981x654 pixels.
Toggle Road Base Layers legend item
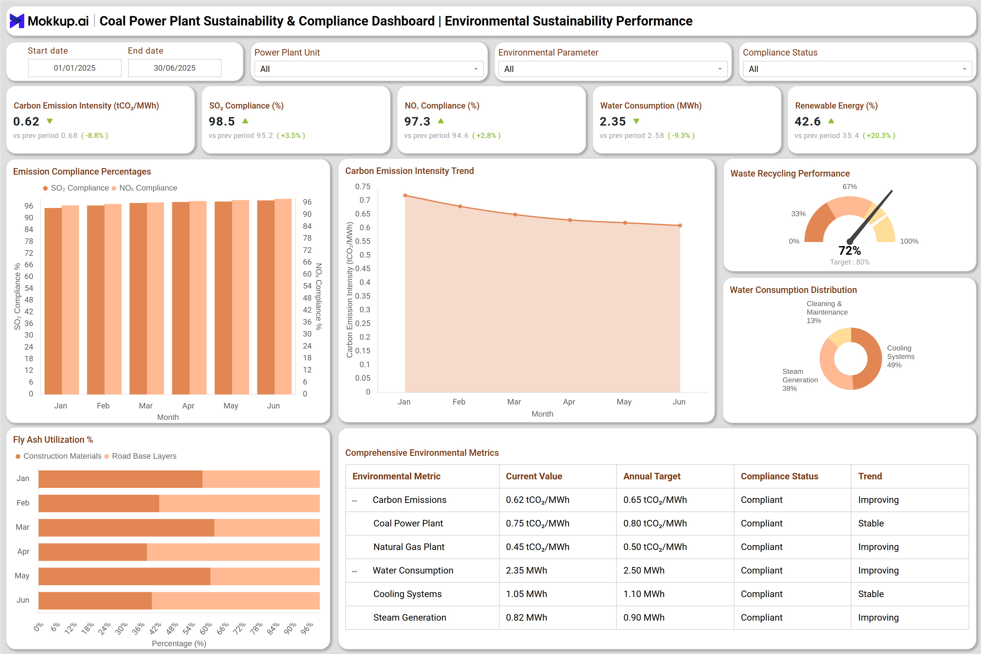click(140, 456)
